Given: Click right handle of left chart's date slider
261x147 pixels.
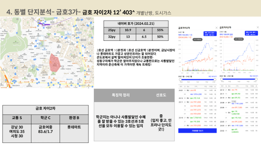Looking at the screenshot, I should coord(215,80).
